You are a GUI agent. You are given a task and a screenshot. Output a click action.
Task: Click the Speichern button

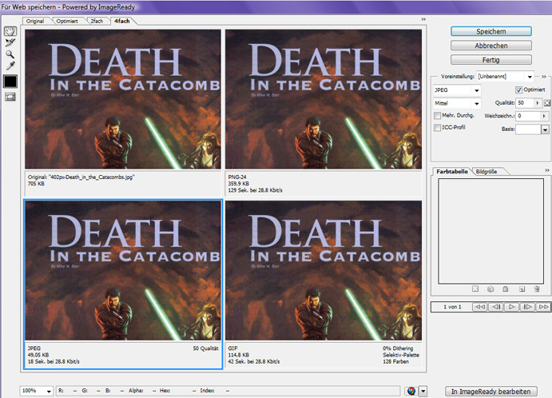[x=491, y=31]
